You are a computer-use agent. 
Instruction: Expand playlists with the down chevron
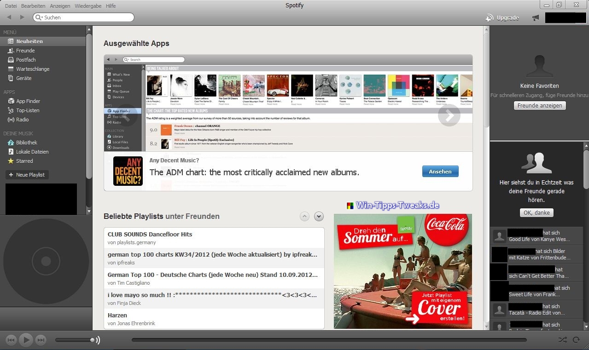click(x=319, y=216)
